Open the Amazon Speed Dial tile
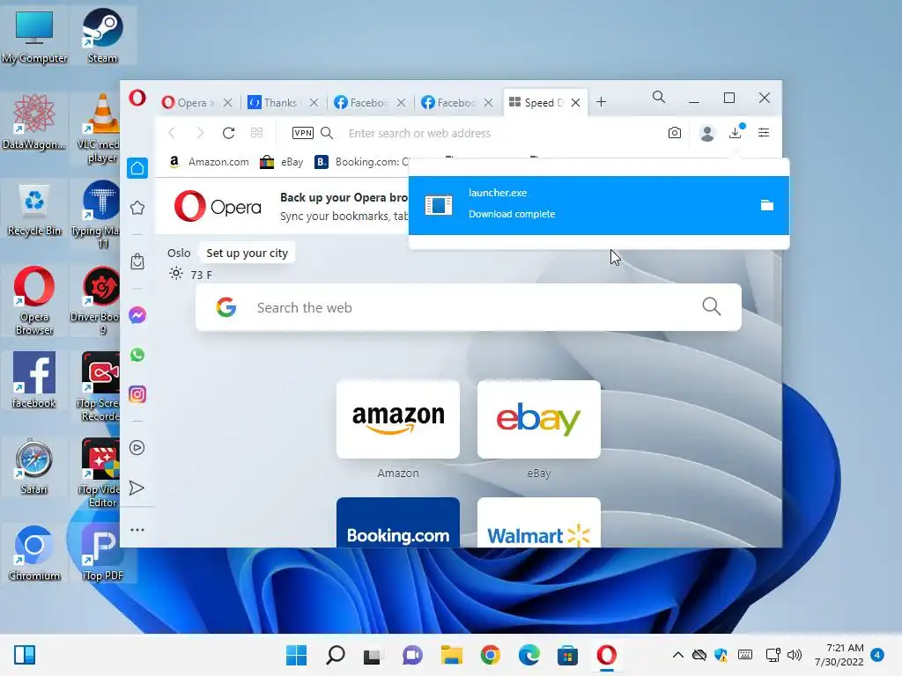 (398, 419)
